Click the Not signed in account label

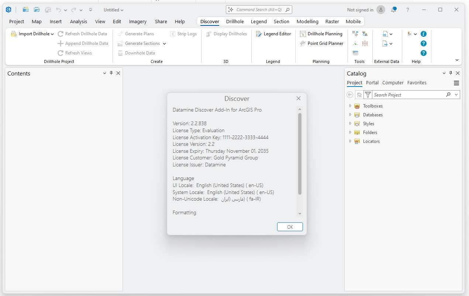[x=360, y=10]
